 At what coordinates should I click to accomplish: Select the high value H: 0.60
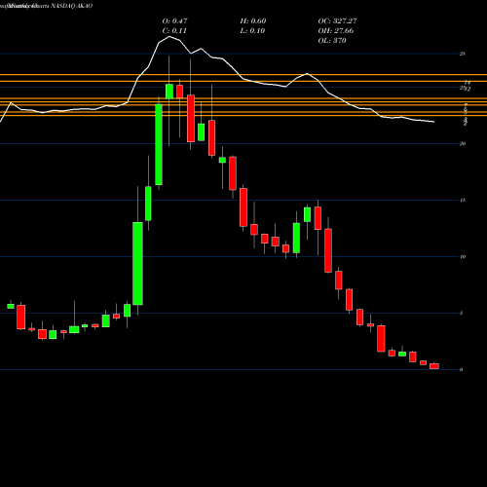coord(253,21)
